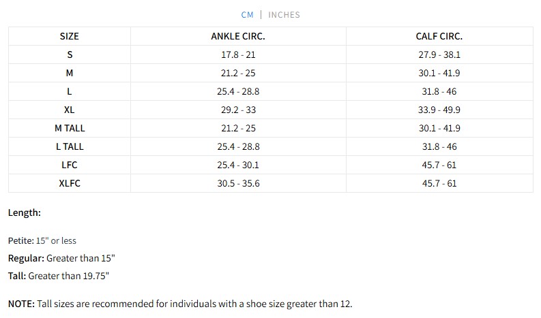Click the CALF CIRC. column header
541x318 pixels.
point(439,36)
